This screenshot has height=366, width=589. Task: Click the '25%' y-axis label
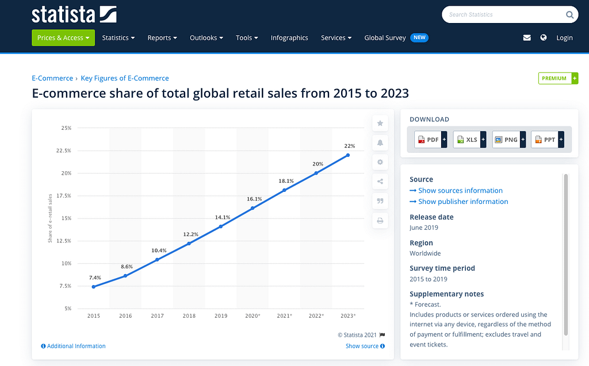point(66,128)
